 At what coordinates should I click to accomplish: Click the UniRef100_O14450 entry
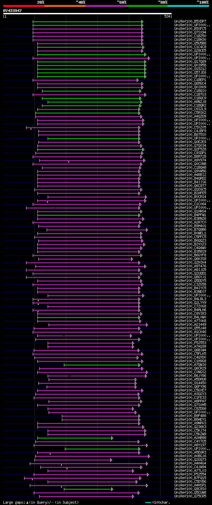pyautogui.click(x=190, y=383)
